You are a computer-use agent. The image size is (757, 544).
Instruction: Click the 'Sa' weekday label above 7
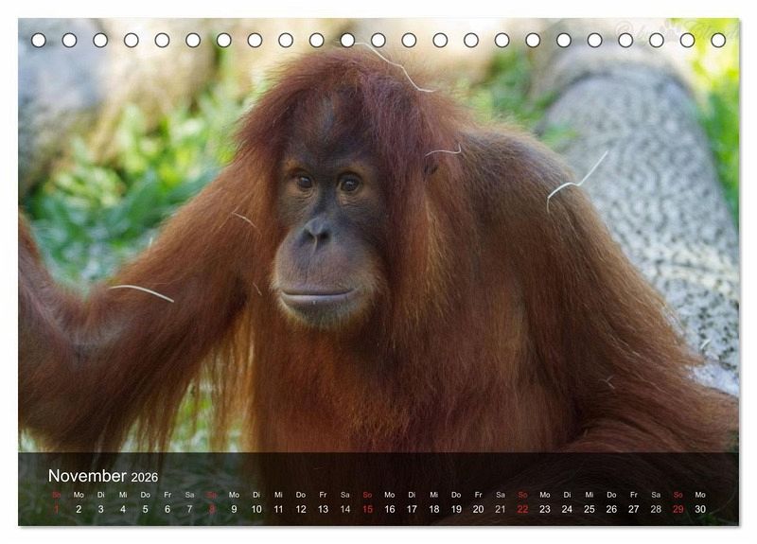(189, 494)
